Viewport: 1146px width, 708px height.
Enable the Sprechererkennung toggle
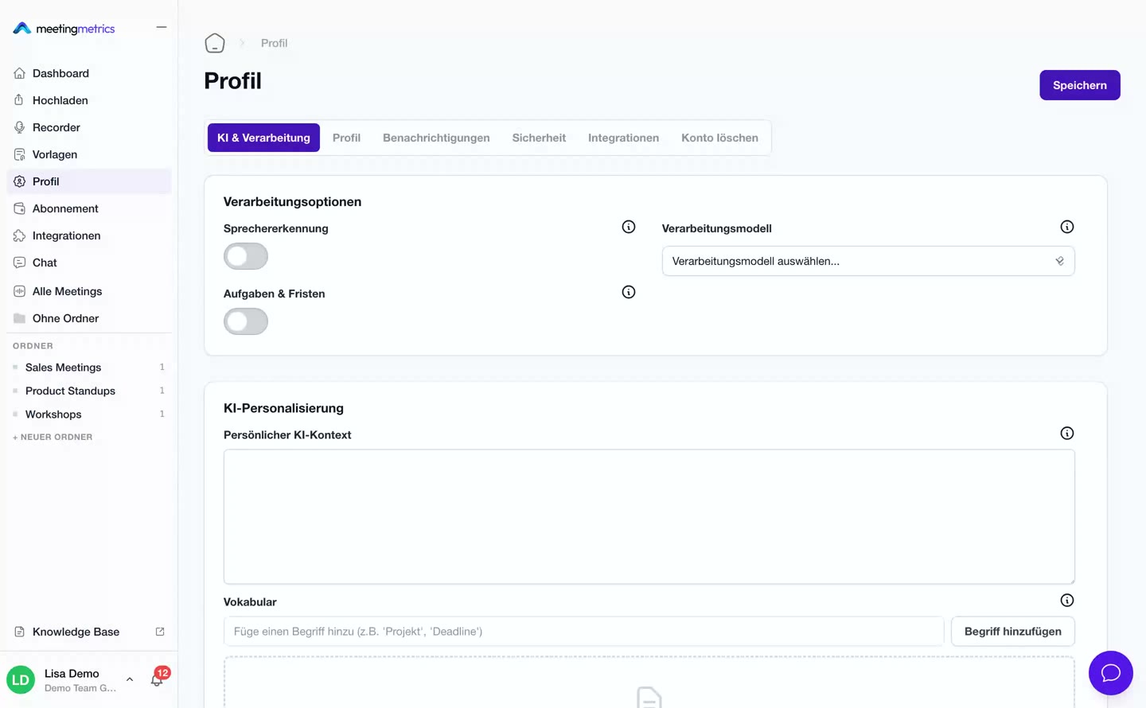(246, 256)
